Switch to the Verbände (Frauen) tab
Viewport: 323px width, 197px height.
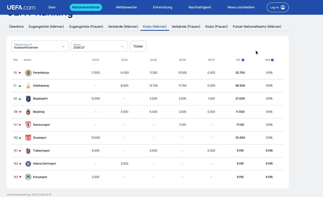(186, 27)
